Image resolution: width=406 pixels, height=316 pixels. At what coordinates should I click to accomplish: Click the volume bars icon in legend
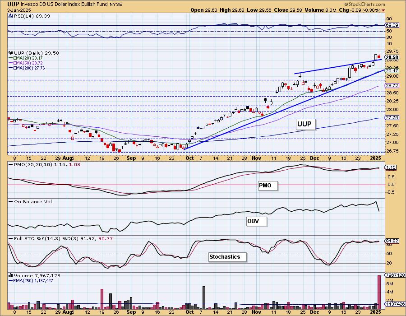(11, 275)
